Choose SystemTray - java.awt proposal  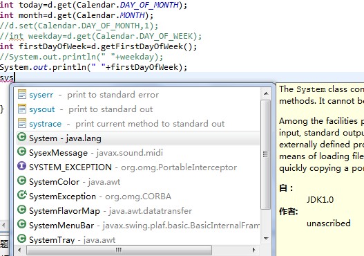[138, 239]
